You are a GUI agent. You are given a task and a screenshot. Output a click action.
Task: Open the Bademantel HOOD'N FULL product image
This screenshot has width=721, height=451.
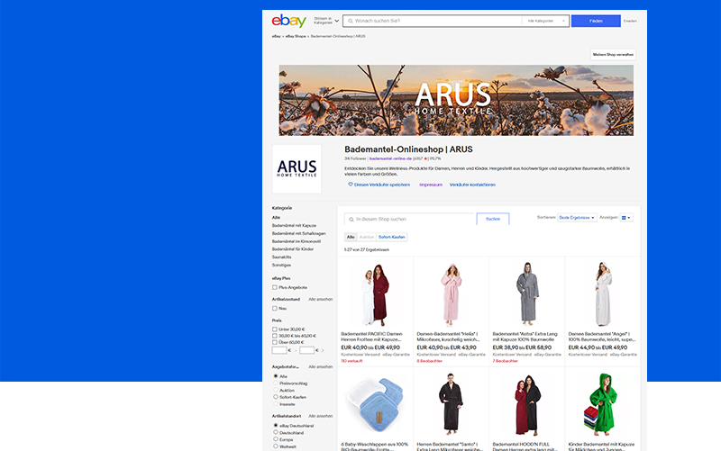527,404
